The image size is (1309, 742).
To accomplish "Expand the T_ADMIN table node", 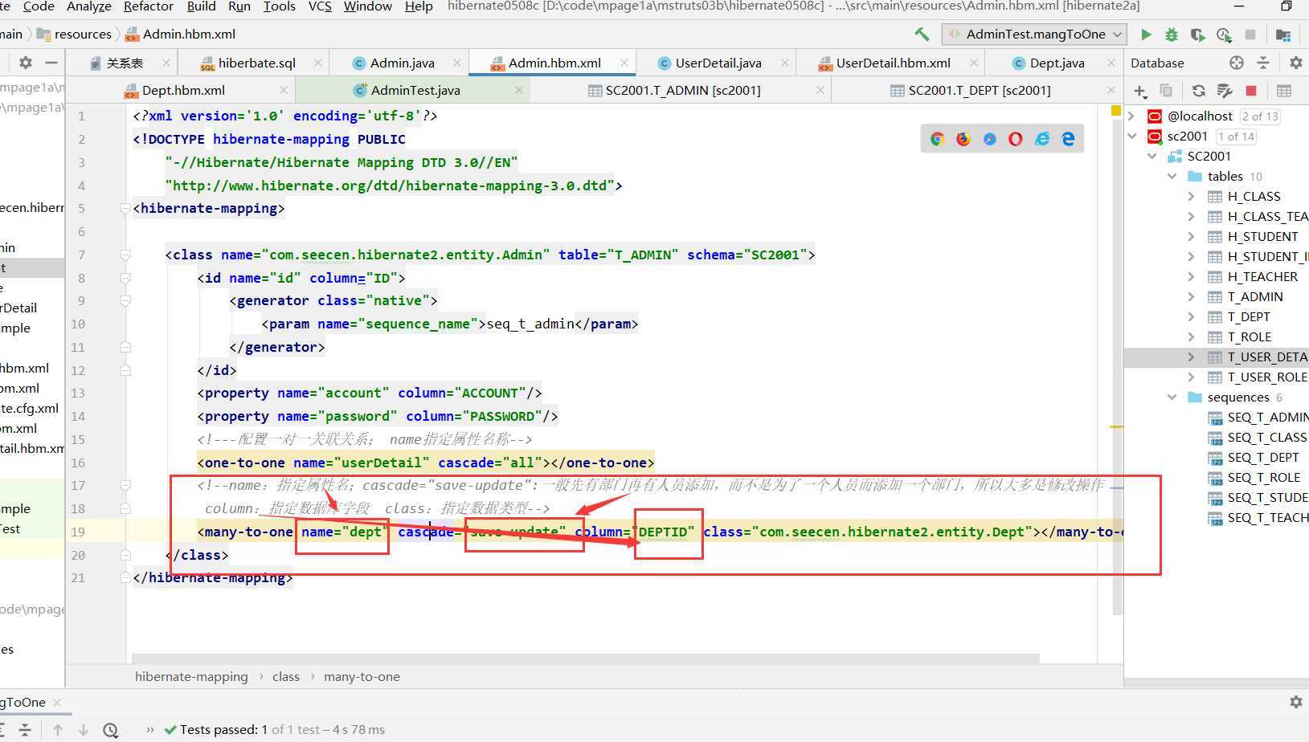I will point(1192,297).
